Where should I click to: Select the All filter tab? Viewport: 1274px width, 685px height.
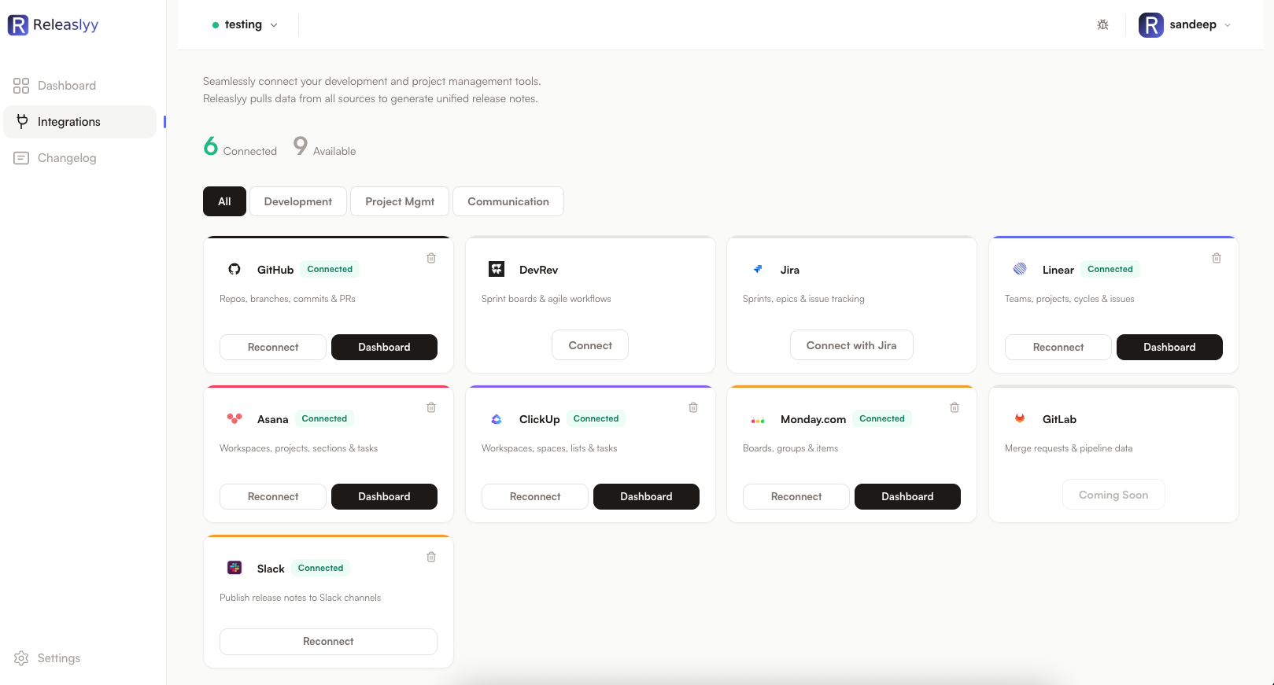point(224,201)
